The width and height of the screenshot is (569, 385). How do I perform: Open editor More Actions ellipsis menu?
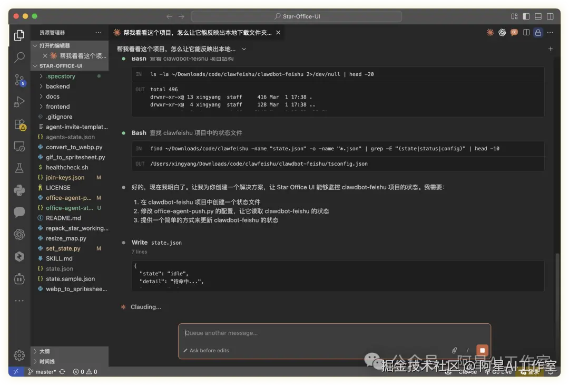pyautogui.click(x=550, y=33)
